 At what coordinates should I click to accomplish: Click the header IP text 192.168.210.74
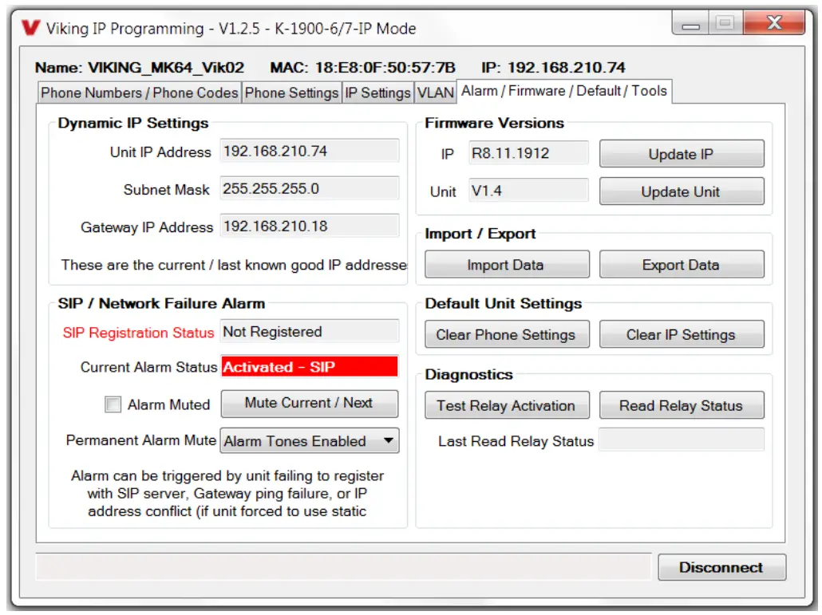pyautogui.click(x=566, y=68)
